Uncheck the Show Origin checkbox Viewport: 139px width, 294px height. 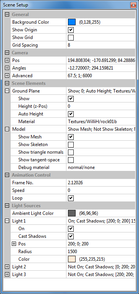[x=71, y=30]
